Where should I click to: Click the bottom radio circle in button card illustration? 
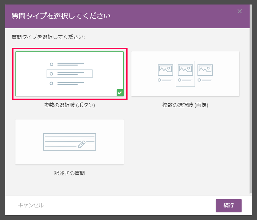pyautogui.click(x=51, y=84)
